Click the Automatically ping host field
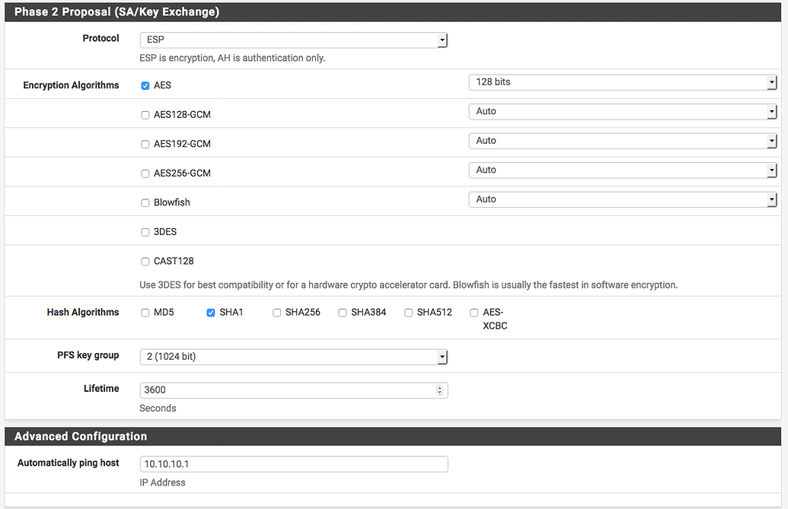Image resolution: width=788 pixels, height=509 pixels. 293,463
